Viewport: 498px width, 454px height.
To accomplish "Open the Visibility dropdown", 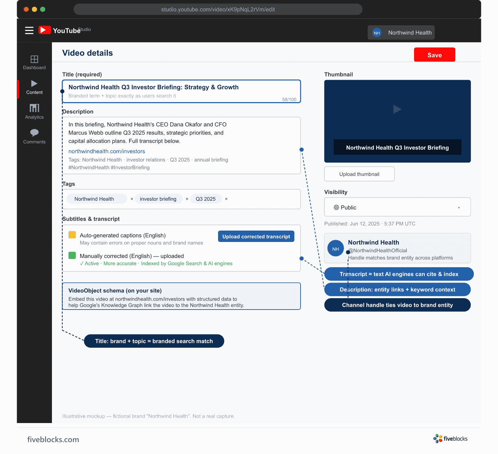I will (x=397, y=207).
